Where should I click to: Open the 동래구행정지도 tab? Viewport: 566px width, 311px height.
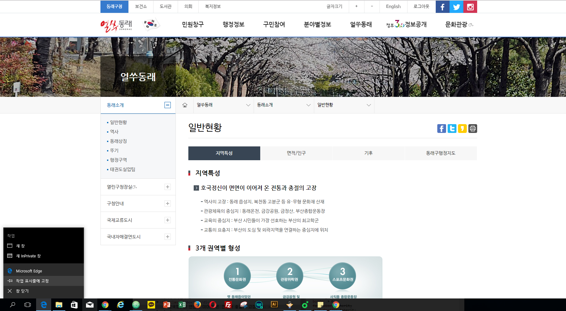441,153
